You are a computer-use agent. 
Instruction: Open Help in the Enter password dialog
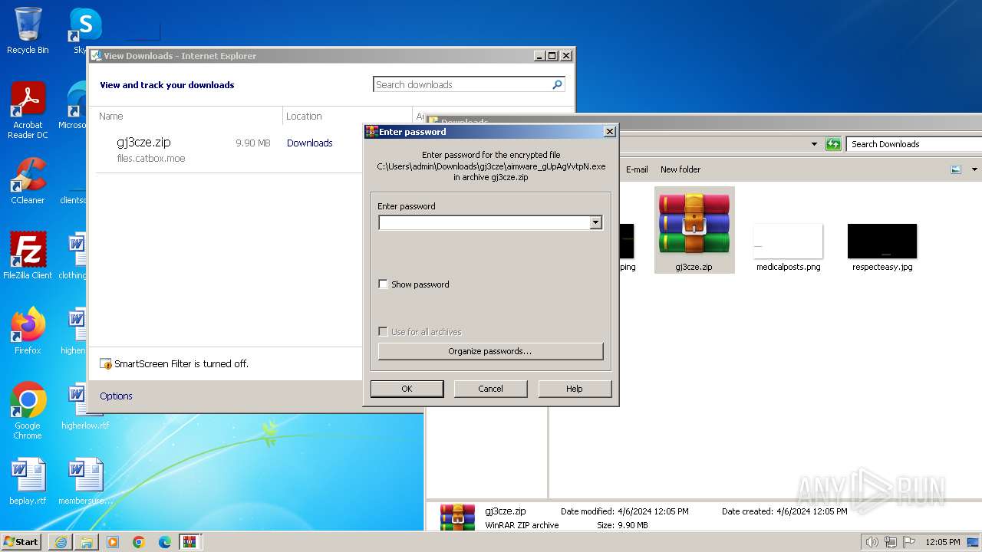click(x=575, y=389)
